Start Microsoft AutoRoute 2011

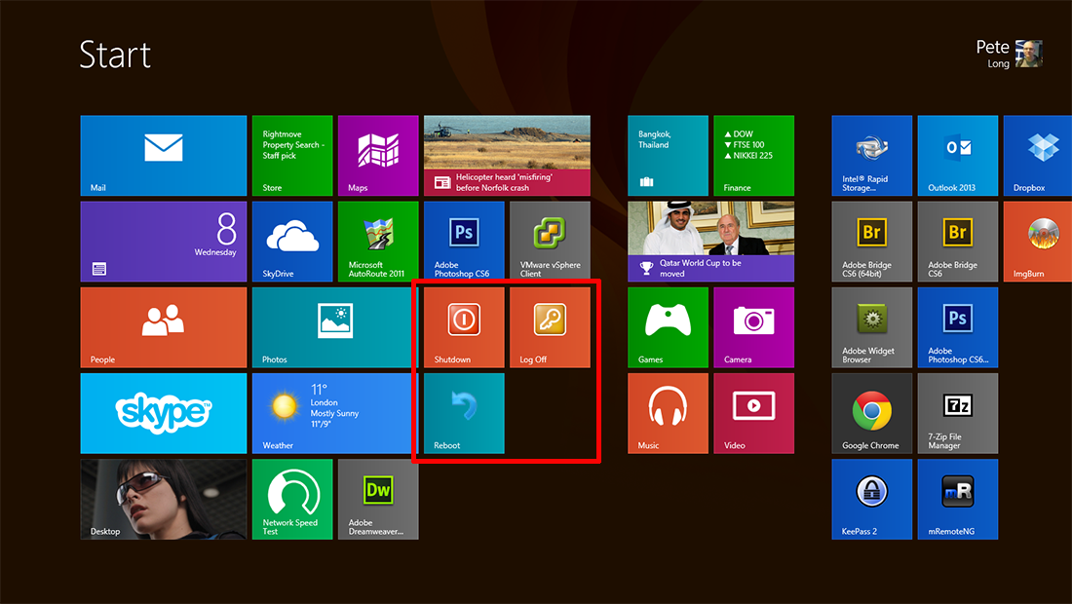point(378,242)
